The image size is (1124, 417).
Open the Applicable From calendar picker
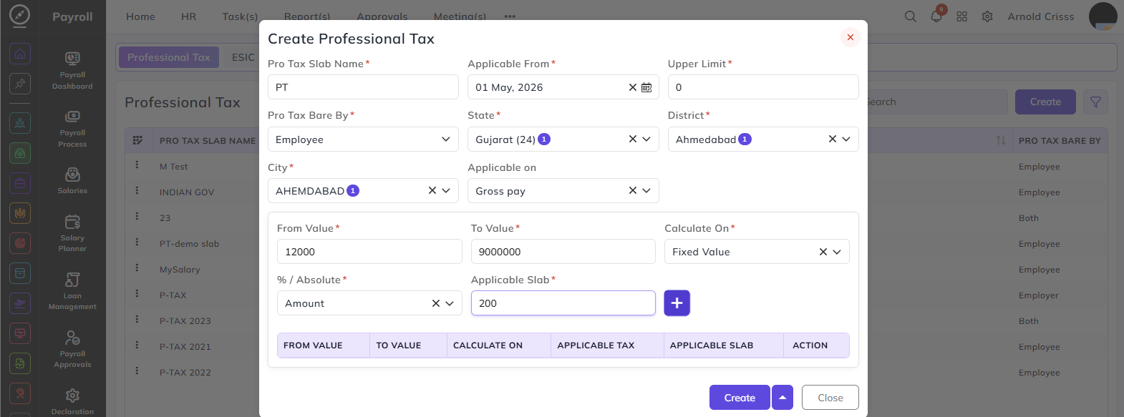pos(646,87)
